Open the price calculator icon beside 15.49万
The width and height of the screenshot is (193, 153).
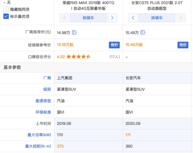(x=143, y=33)
